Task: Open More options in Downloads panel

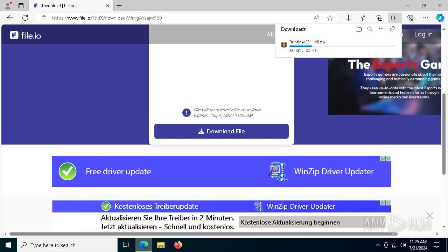Action: tap(381, 29)
